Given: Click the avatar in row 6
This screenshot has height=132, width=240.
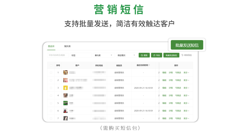Looking at the screenshot, I should click(x=65, y=111).
